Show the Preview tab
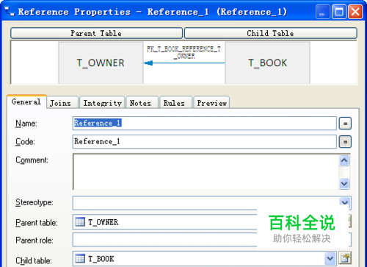Image resolution: width=367 pixels, height=267 pixels. pos(211,103)
